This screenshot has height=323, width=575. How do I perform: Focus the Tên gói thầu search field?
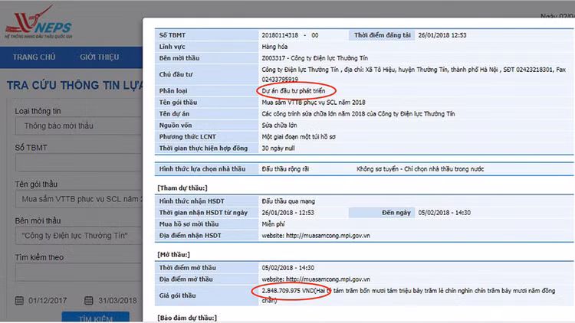pyautogui.click(x=77, y=200)
